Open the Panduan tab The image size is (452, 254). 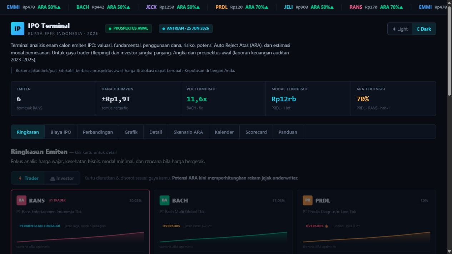click(x=288, y=132)
